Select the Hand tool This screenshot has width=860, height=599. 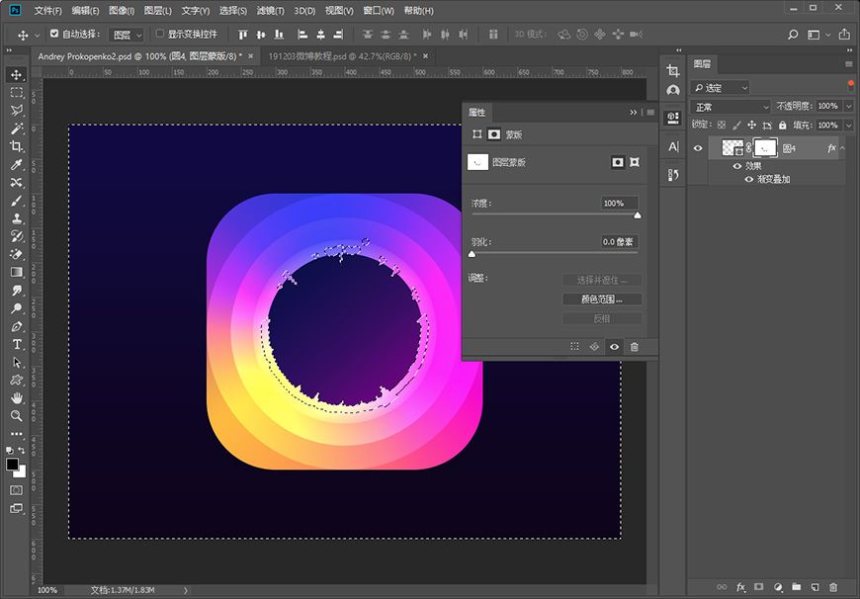[17, 397]
